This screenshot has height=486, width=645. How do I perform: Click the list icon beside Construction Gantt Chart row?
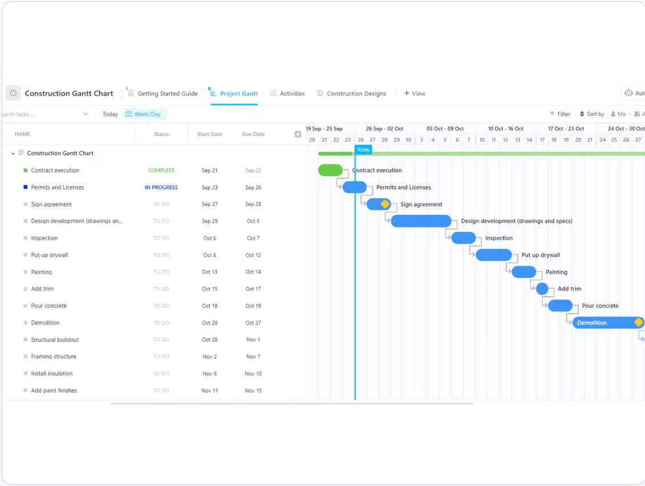(x=21, y=153)
